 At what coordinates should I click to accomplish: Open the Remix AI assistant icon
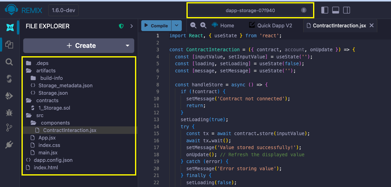[x=10, y=28]
